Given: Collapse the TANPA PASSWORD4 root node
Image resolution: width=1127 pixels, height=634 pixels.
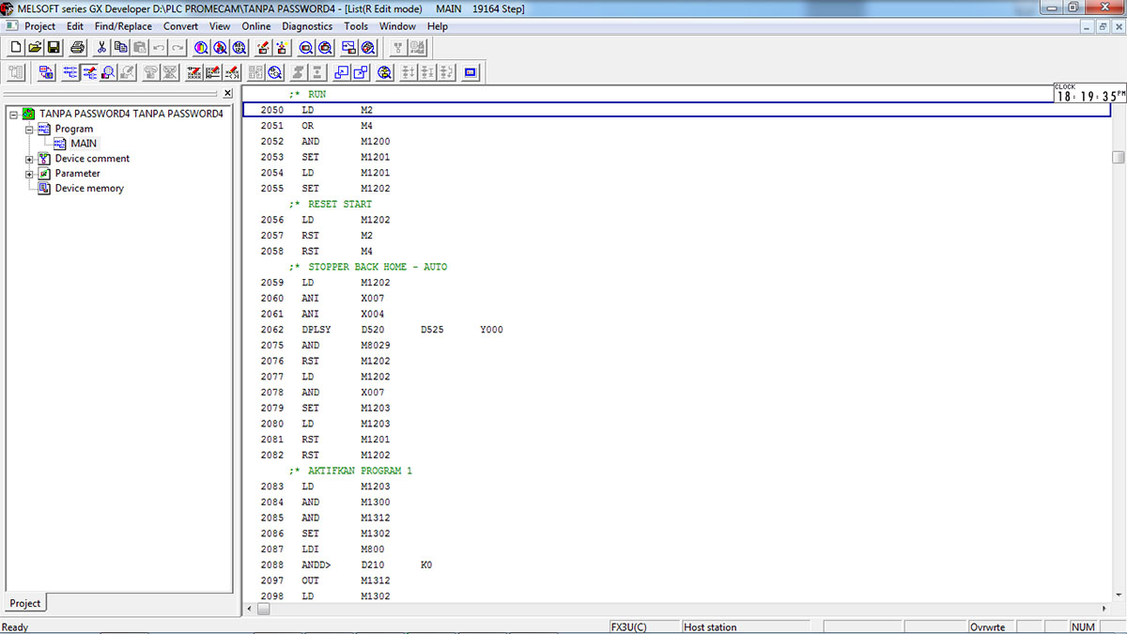Looking at the screenshot, I should point(14,114).
